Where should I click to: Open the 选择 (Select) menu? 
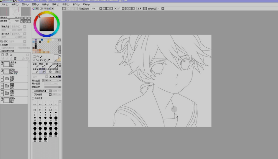click(x=45, y=4)
